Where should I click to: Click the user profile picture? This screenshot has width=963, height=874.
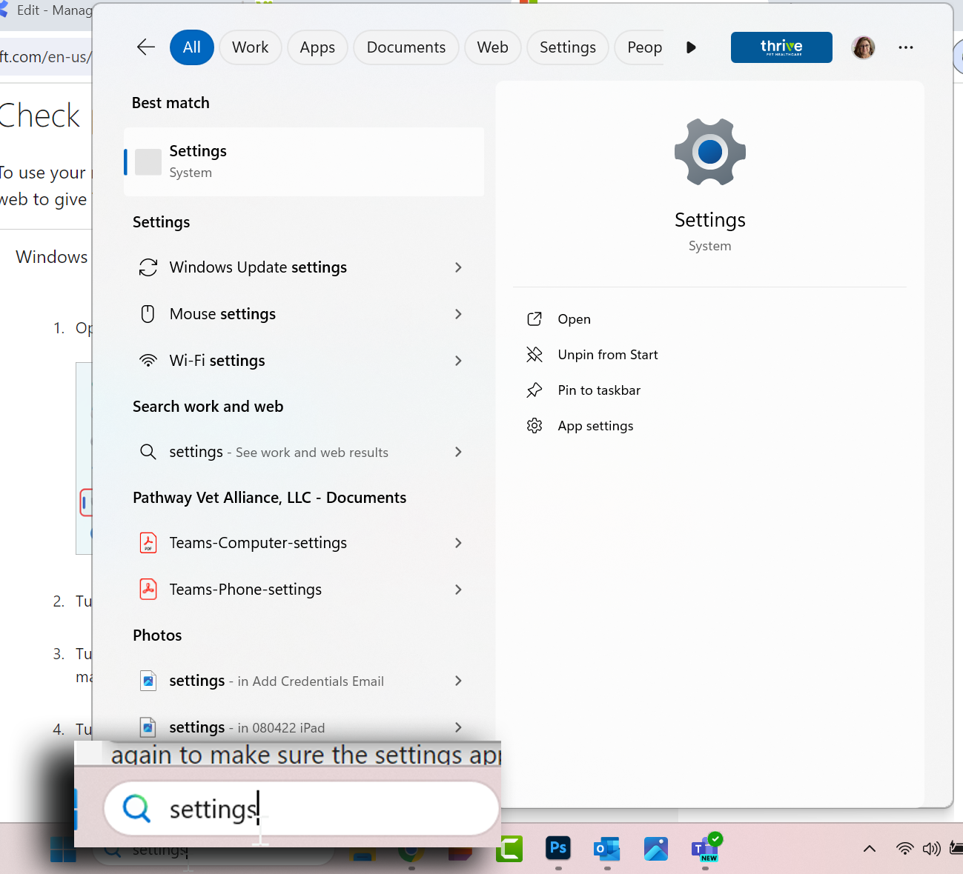pyautogui.click(x=863, y=47)
